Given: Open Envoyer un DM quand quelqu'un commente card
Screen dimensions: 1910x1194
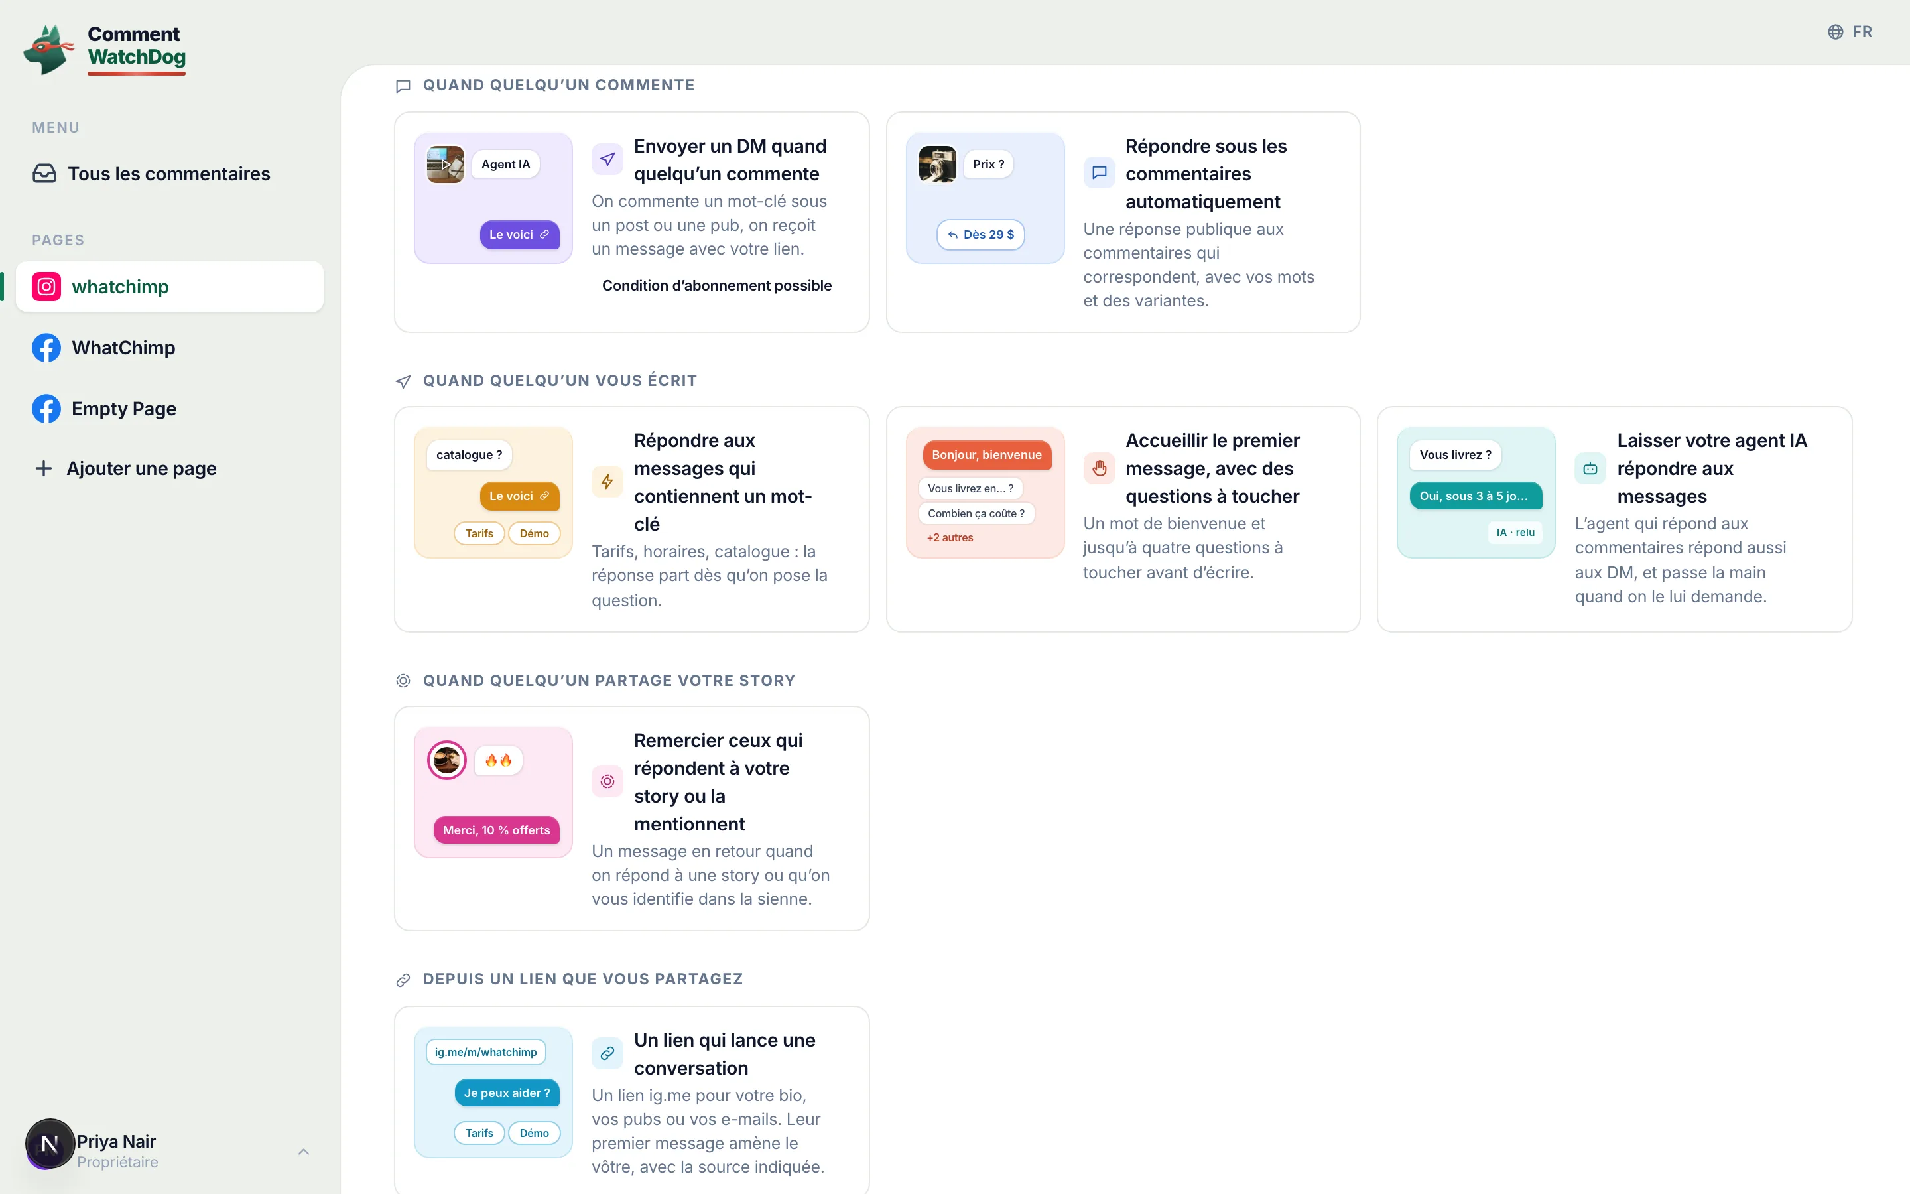Looking at the screenshot, I should point(631,222).
